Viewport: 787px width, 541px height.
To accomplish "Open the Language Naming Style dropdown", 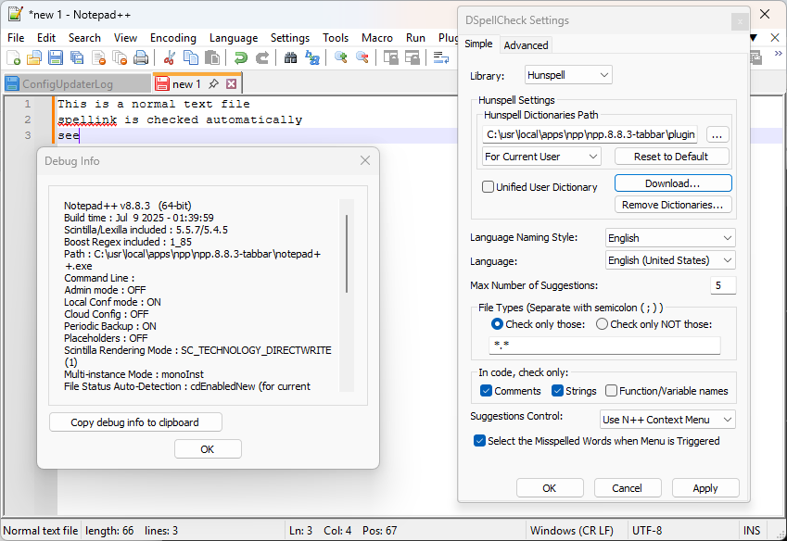I will point(670,238).
